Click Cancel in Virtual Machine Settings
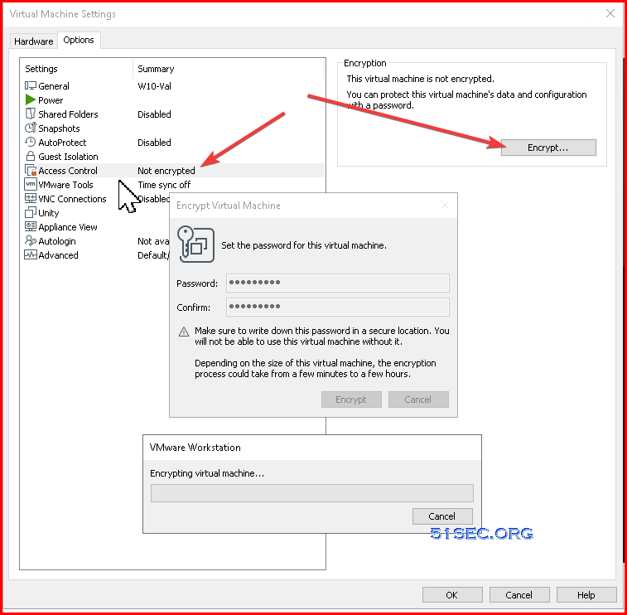Screen dimensions: 627x615 [x=519, y=595]
